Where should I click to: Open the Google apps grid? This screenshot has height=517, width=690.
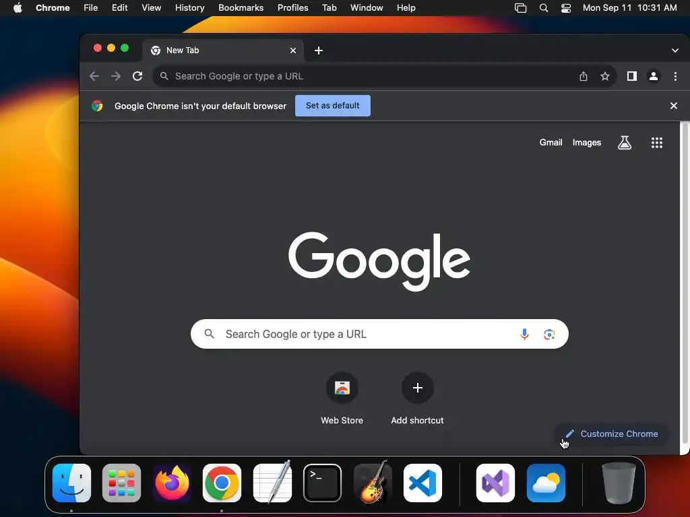[656, 143]
